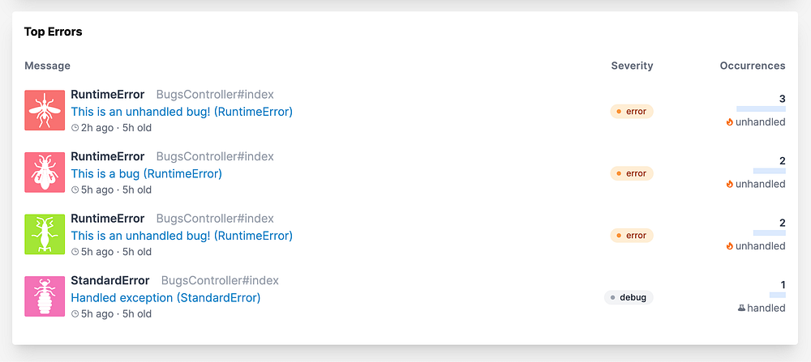Click the handled icon in the StandardError row
The height and width of the screenshot is (362, 811).
click(740, 308)
